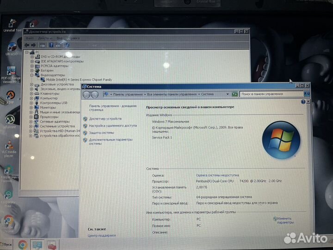Collapse Видеоадаптеры node
The image size is (333, 250).
point(31,75)
